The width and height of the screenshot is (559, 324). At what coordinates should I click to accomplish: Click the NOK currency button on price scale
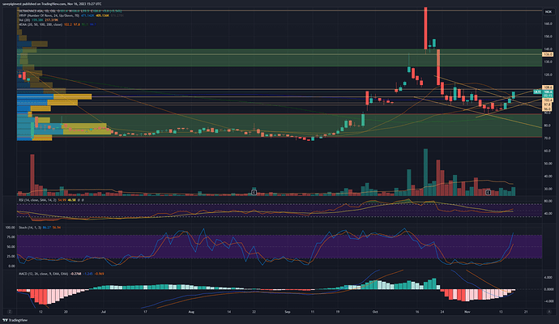coord(548,12)
